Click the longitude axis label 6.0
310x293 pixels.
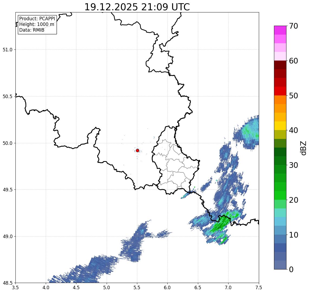(168, 288)
